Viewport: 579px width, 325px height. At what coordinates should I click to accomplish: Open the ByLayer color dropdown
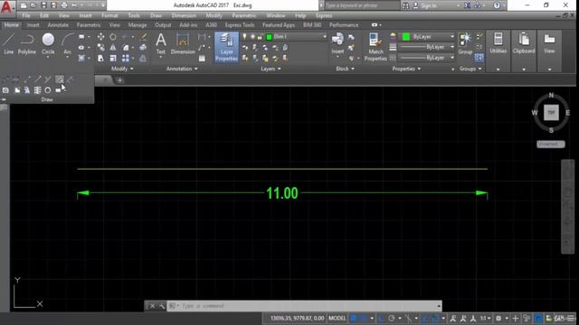tap(452, 36)
